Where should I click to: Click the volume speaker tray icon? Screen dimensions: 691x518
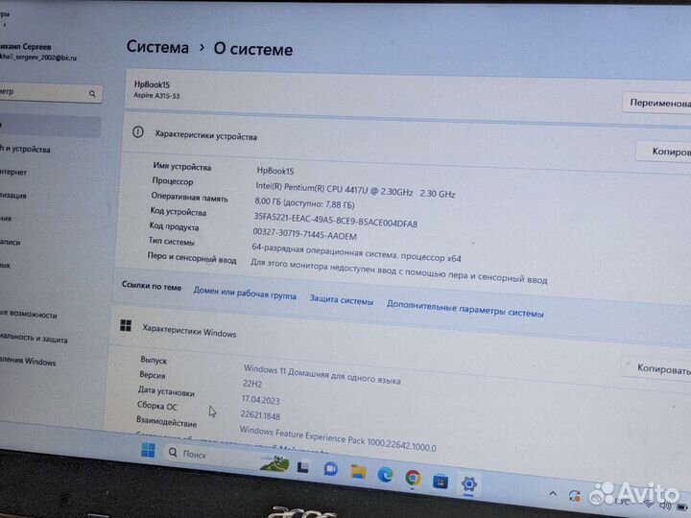[664, 506]
